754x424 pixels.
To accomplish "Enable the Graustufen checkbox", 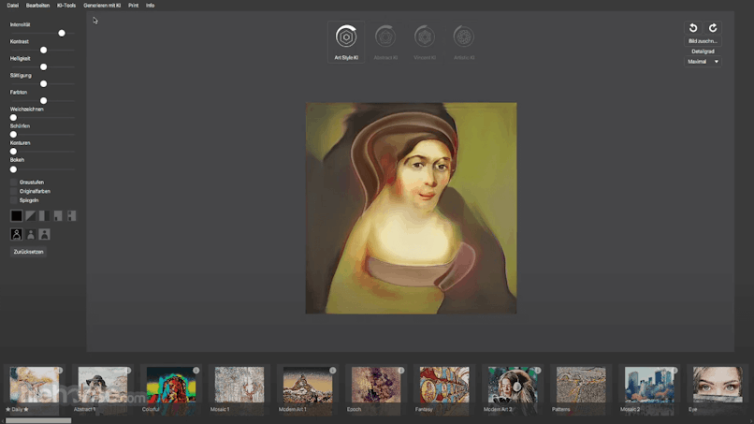I will [13, 182].
